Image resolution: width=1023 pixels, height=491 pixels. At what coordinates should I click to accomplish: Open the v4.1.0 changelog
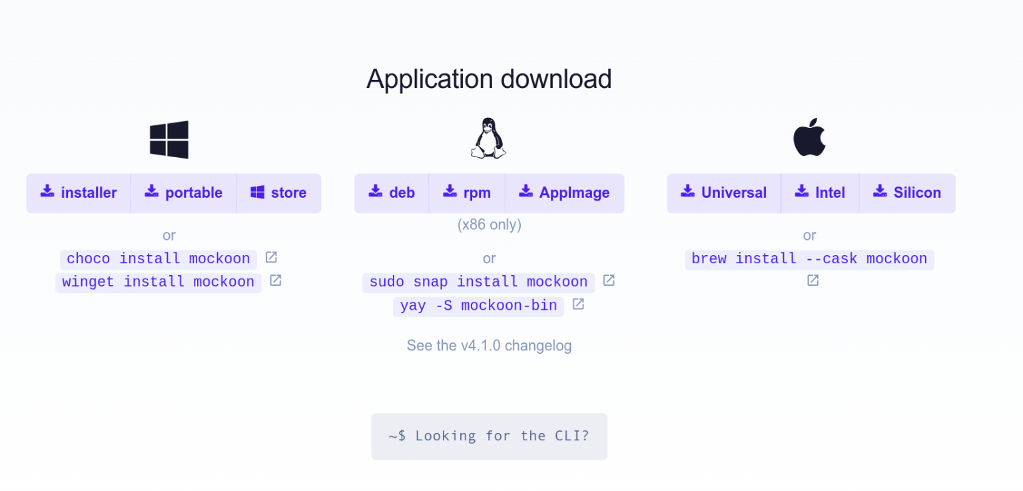pyautogui.click(x=489, y=345)
